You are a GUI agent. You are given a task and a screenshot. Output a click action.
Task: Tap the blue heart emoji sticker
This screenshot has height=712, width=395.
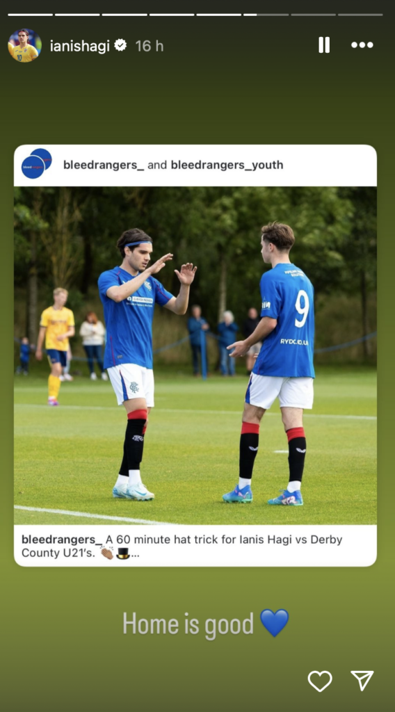coord(274,623)
